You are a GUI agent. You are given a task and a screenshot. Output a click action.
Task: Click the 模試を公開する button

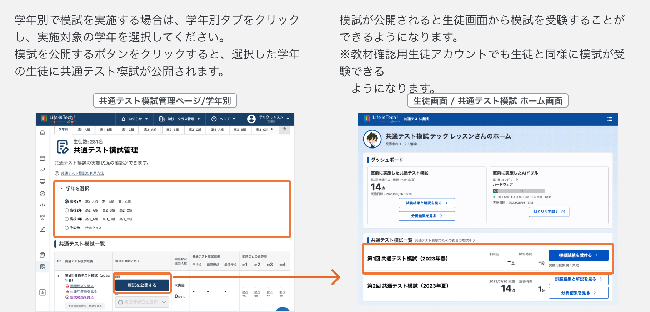[142, 285]
